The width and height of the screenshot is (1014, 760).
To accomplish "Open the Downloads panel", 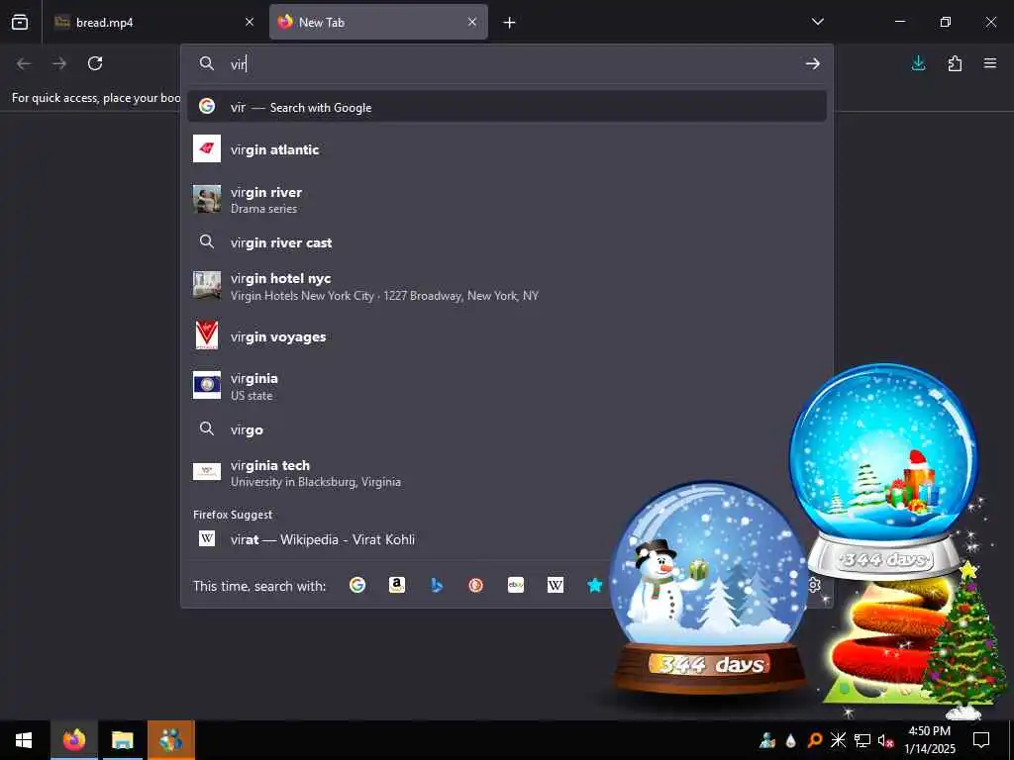I will pos(918,63).
